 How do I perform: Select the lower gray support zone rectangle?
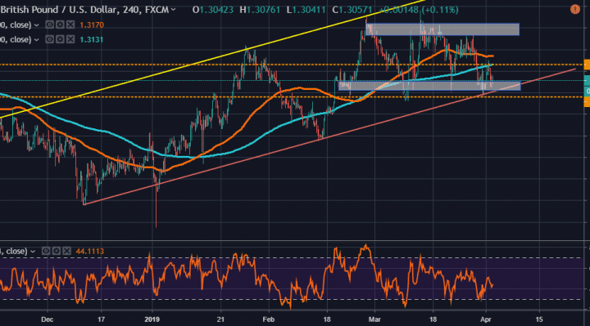pos(429,86)
